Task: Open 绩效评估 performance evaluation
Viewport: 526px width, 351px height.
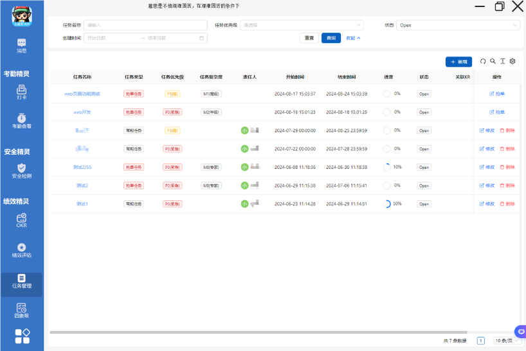Action: pos(21,250)
